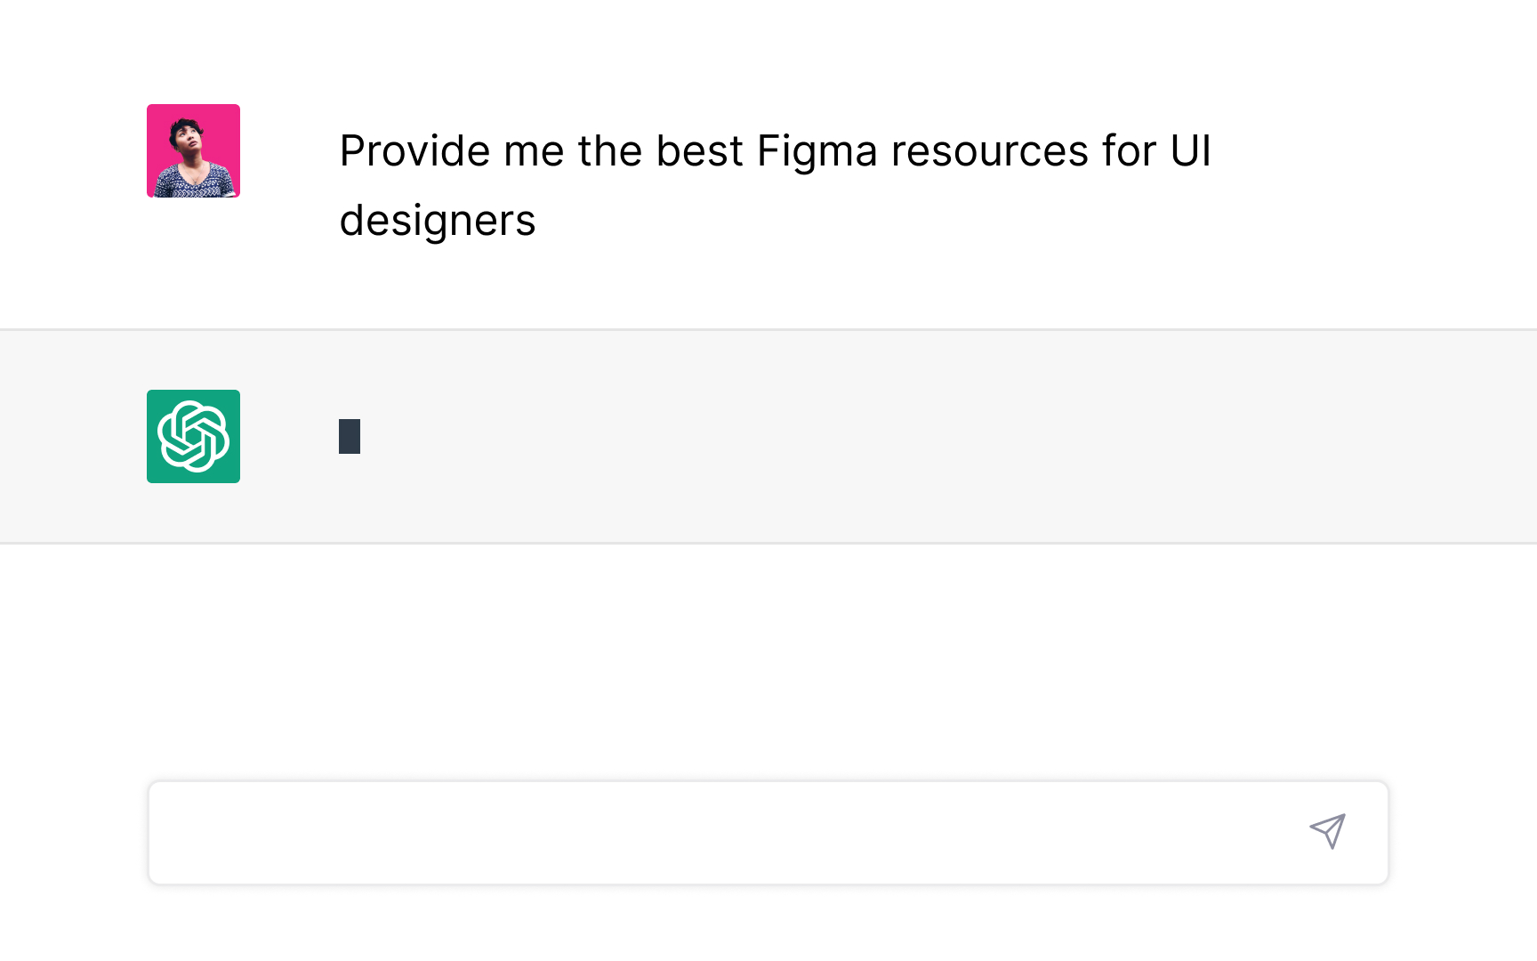The height and width of the screenshot is (961, 1537).
Task: Click the word "designers" in the user message
Action: tap(438, 221)
